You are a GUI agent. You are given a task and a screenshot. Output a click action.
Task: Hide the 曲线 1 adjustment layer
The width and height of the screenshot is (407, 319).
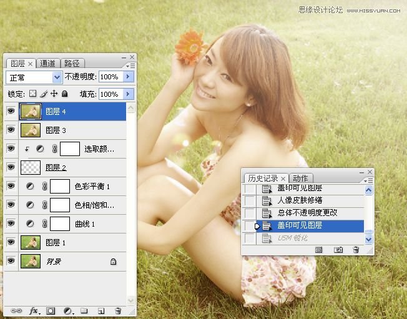coord(11,223)
